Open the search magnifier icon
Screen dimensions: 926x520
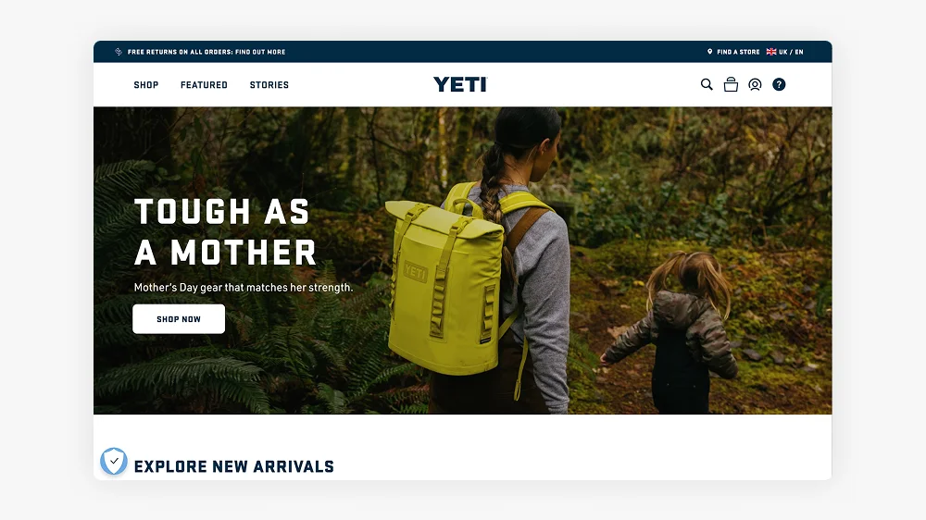tap(707, 84)
